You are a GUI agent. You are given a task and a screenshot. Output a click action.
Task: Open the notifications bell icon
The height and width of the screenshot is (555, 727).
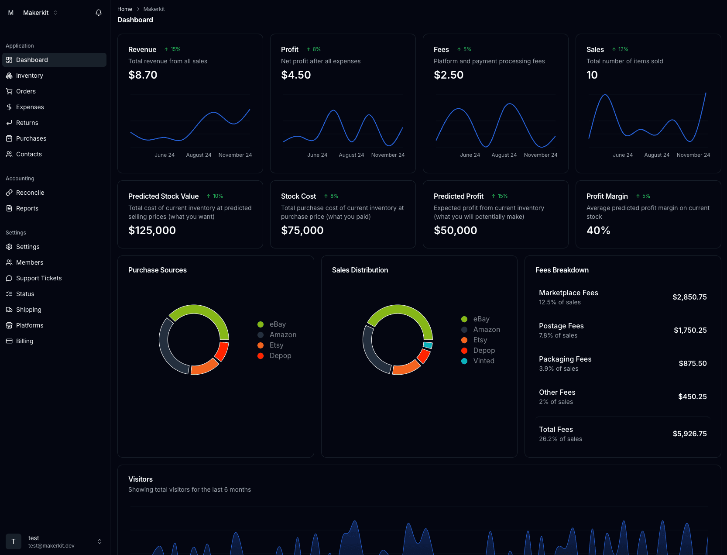coord(99,13)
